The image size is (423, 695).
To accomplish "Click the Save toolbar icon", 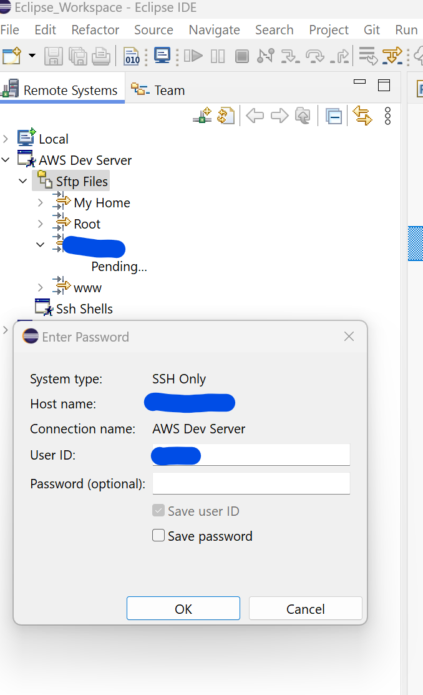I will (x=53, y=56).
